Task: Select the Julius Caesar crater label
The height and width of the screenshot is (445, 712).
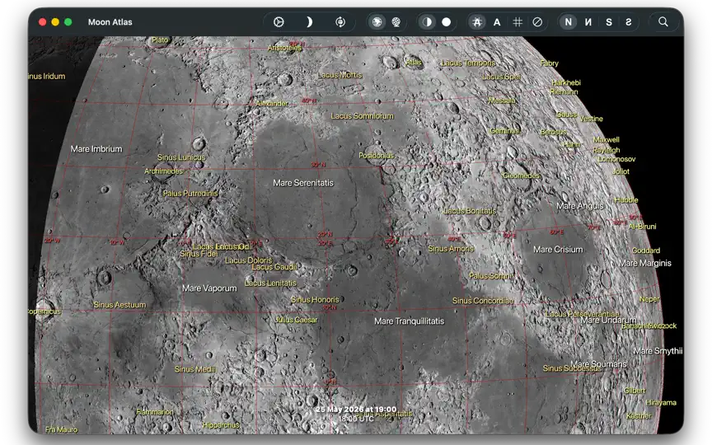Action: pos(296,320)
